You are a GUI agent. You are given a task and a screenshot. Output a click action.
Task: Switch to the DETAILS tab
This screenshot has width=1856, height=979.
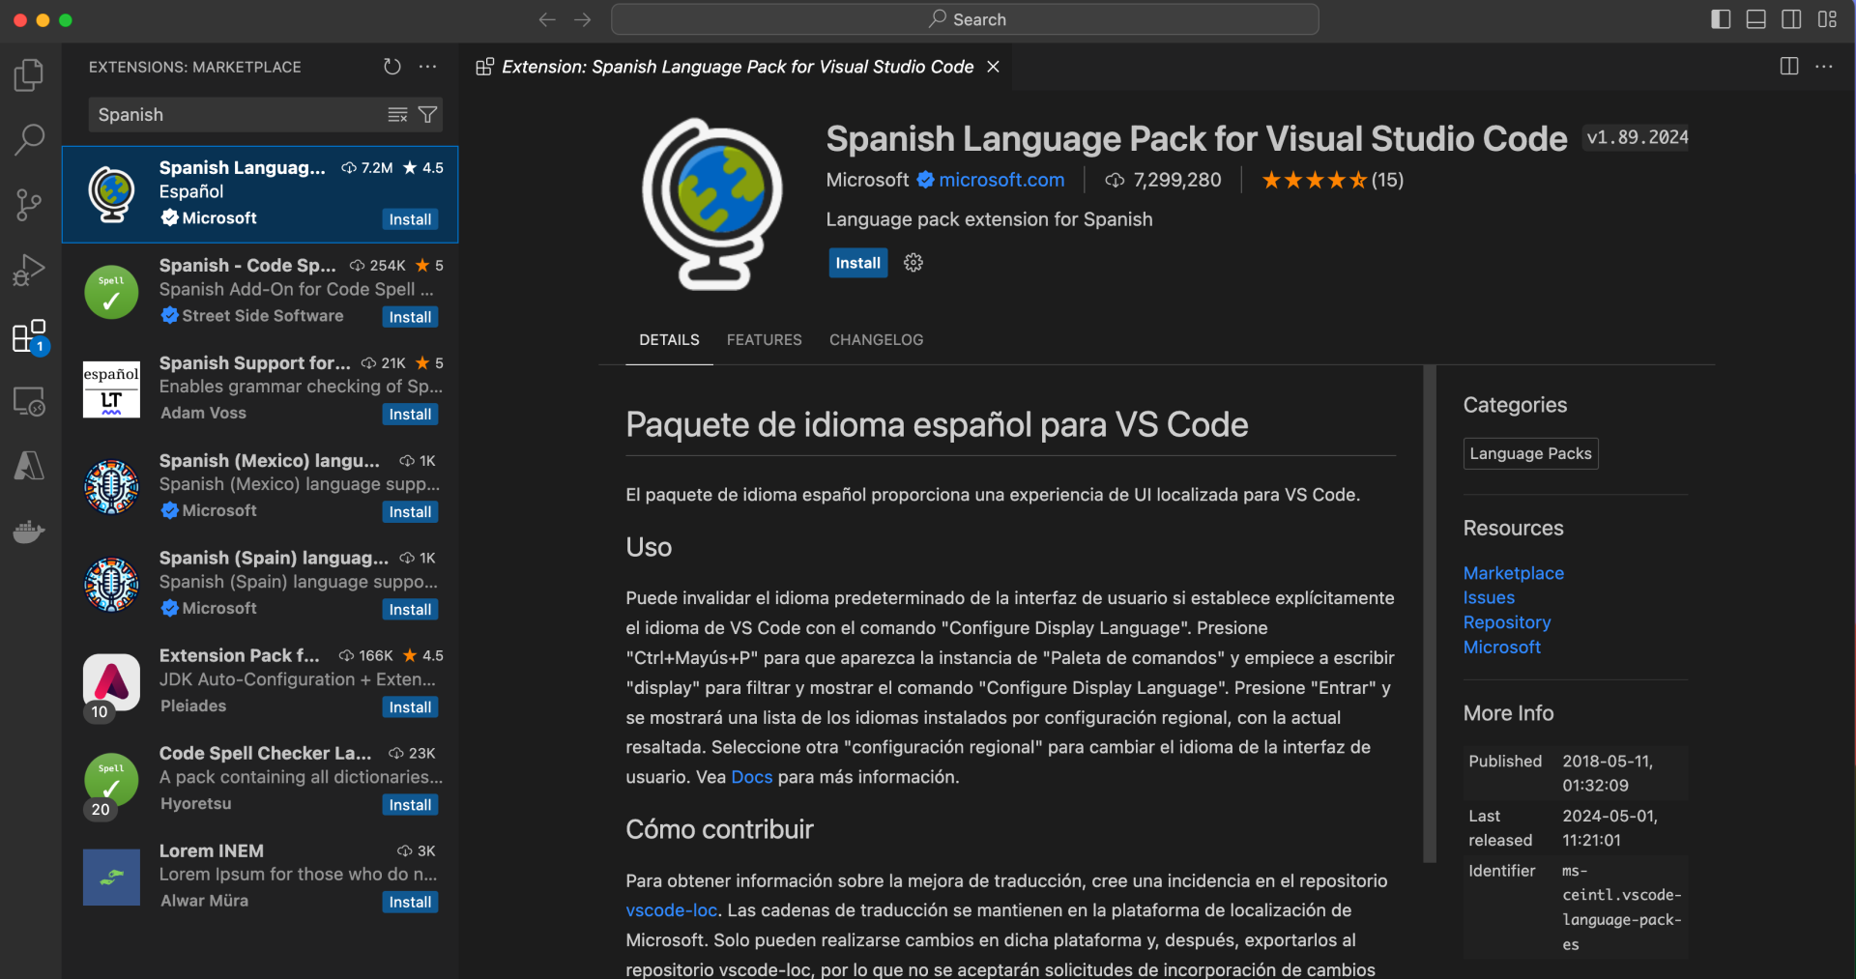669,340
